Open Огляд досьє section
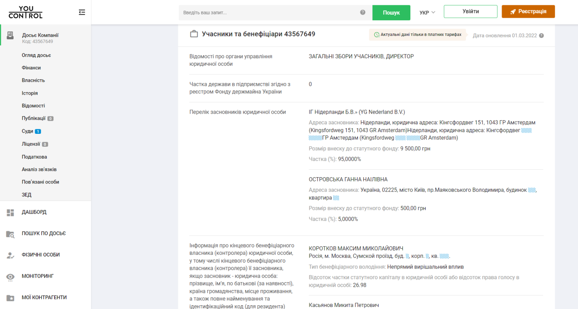Image resolution: width=578 pixels, height=309 pixels. click(36, 55)
